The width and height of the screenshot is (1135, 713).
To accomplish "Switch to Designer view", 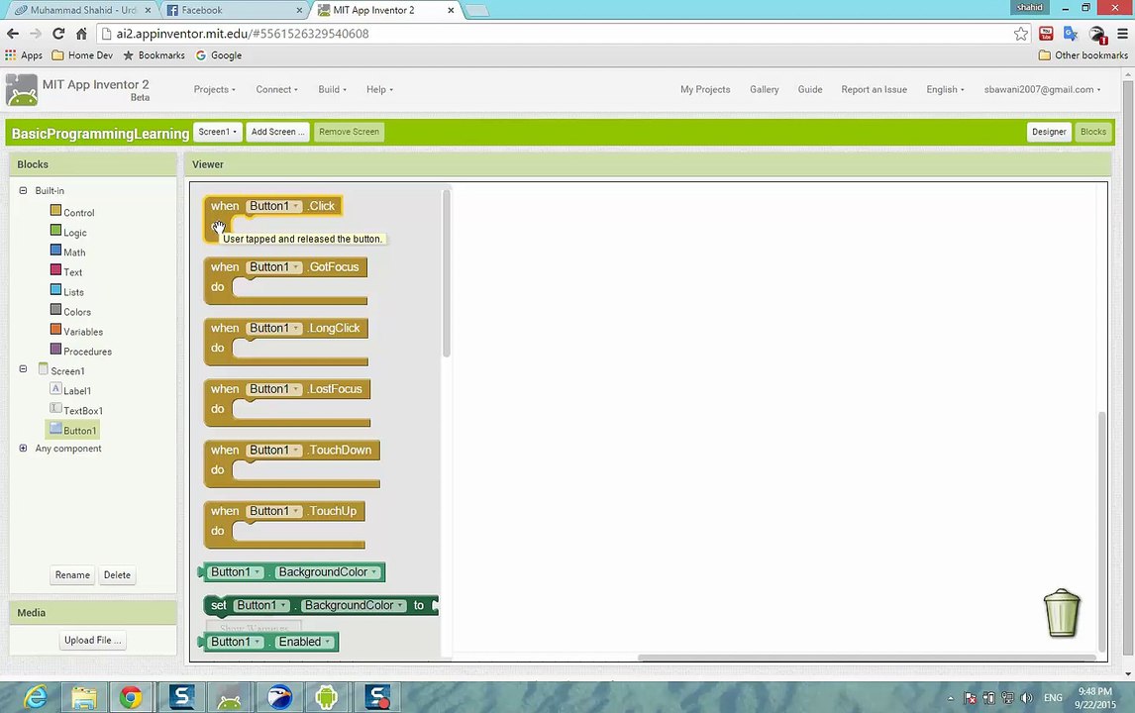I will (1049, 132).
